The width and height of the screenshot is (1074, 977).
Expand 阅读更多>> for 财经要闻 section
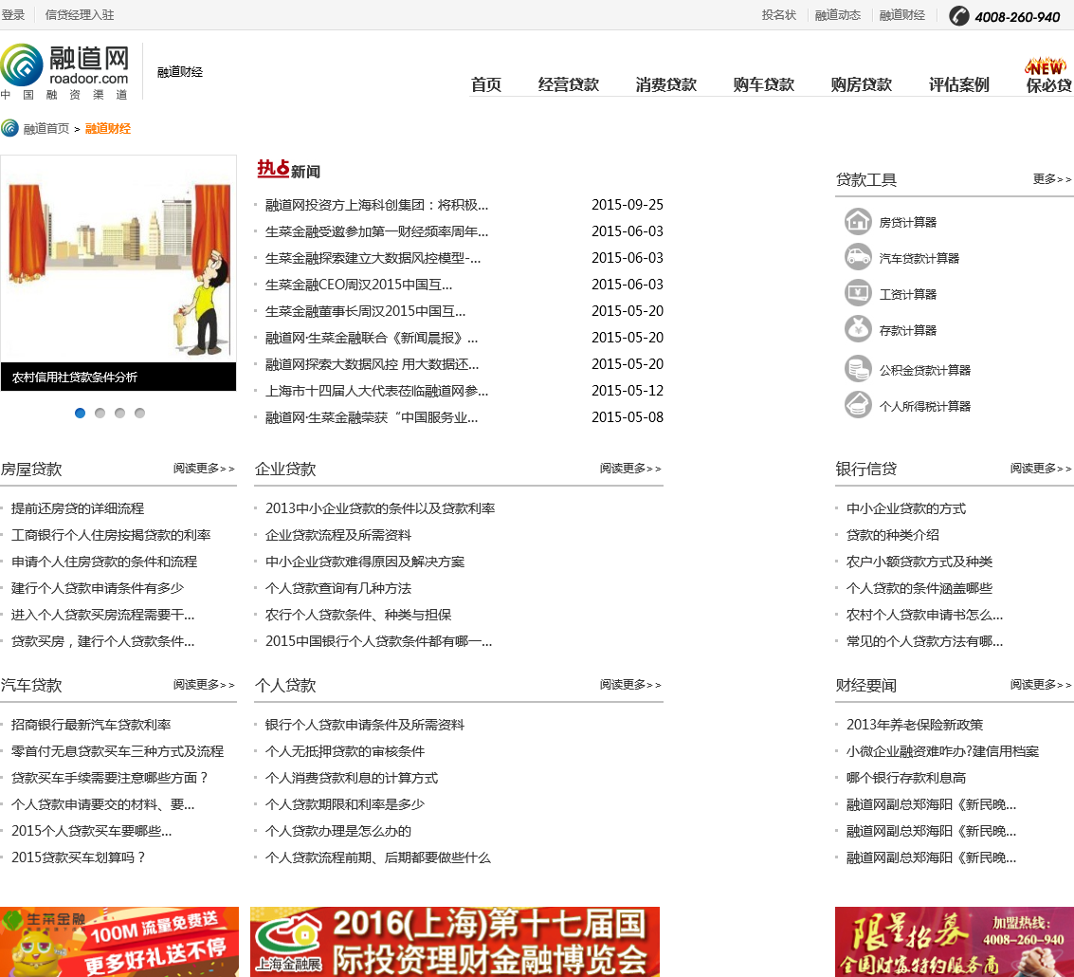1041,685
